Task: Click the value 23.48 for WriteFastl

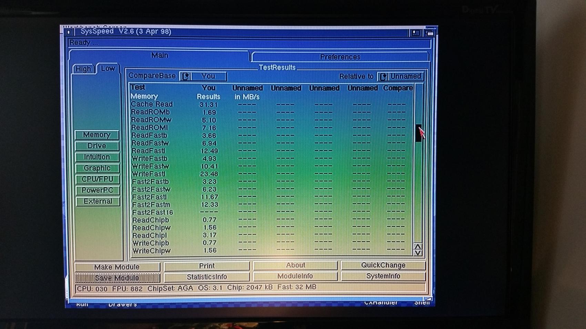Action: pos(209,174)
